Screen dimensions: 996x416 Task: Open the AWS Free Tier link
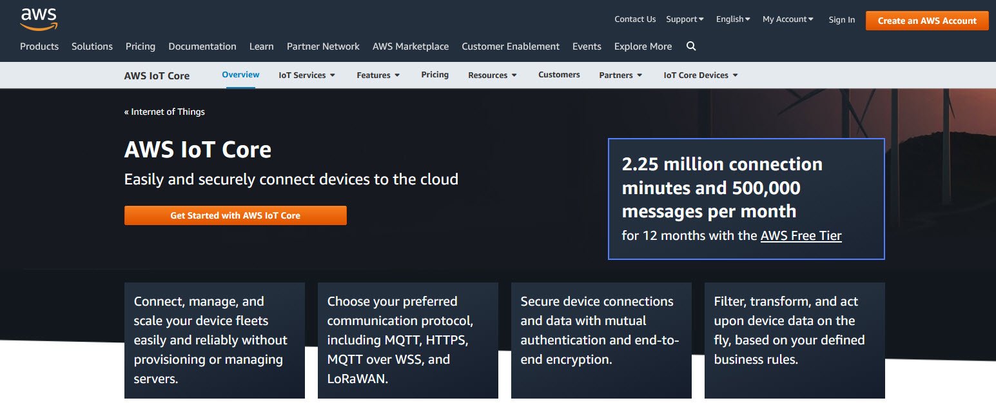801,235
